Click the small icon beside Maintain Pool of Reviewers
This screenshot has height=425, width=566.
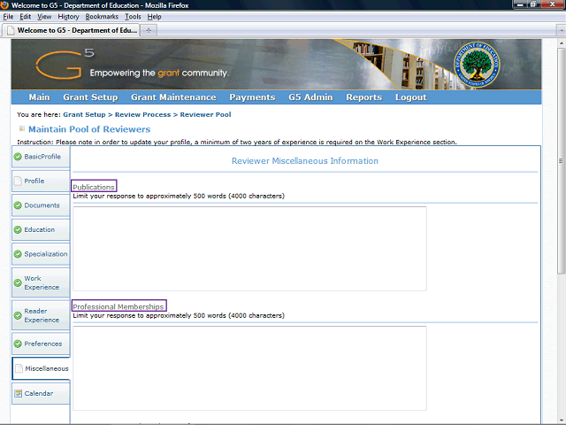coord(22,128)
